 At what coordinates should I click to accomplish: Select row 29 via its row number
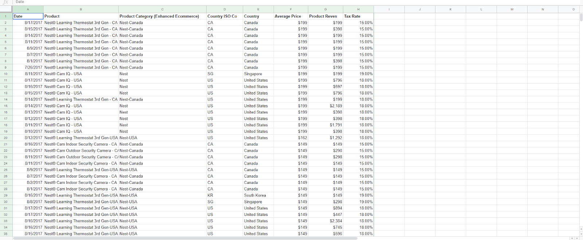pos(6,196)
